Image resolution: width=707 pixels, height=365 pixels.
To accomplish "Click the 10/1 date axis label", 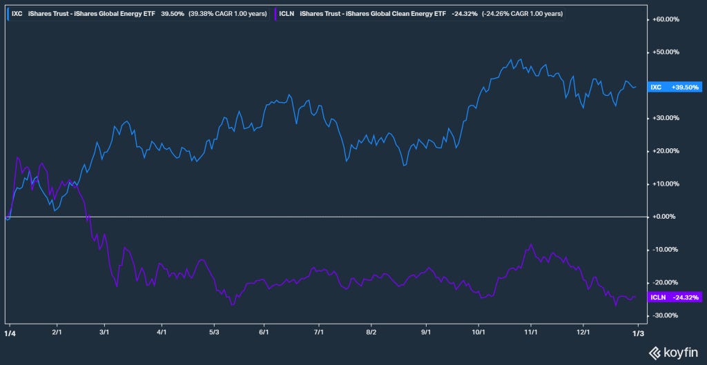I will (478, 333).
